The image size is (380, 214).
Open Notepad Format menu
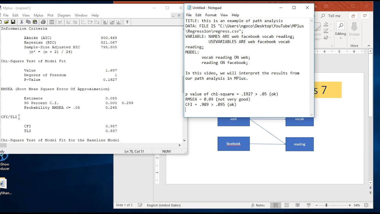click(211, 15)
